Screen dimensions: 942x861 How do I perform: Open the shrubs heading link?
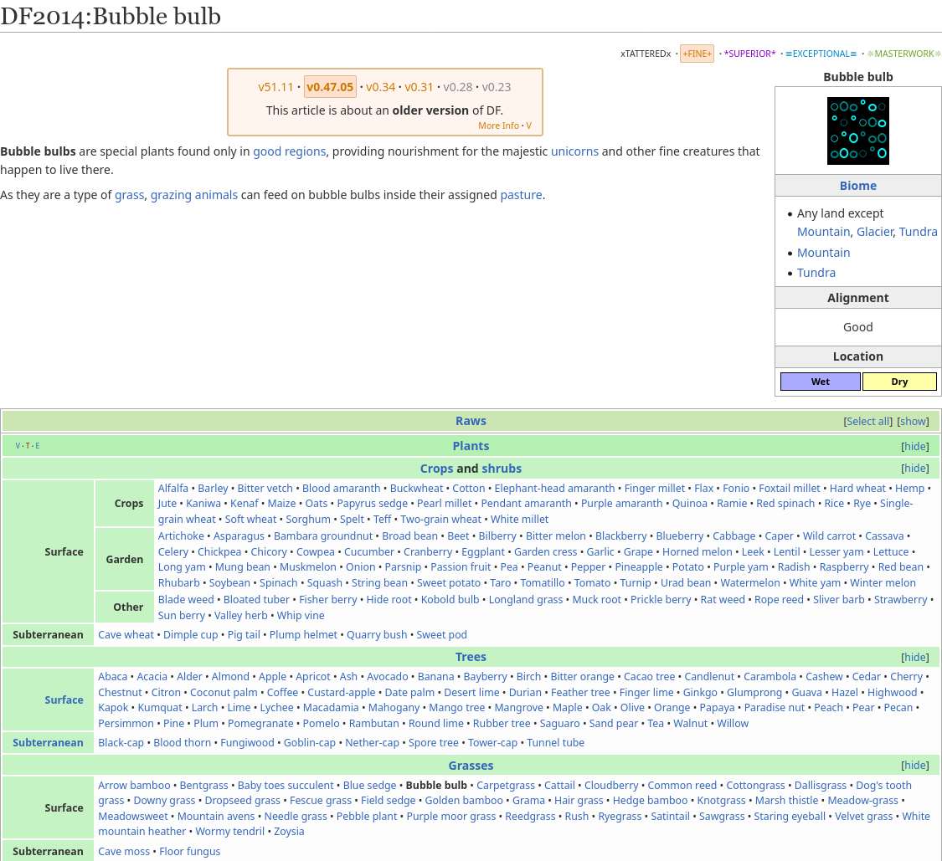(502, 469)
